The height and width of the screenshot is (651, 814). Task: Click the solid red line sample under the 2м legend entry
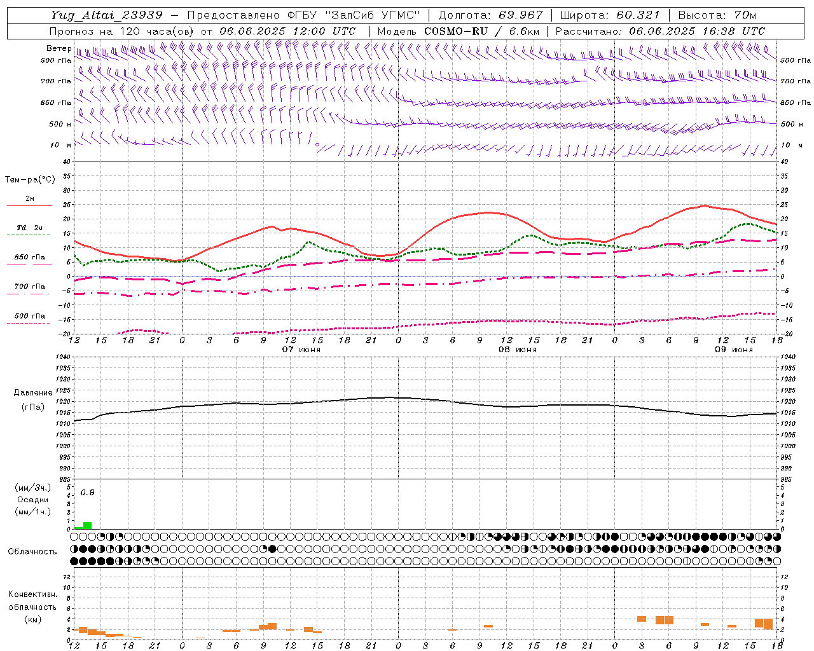30,205
